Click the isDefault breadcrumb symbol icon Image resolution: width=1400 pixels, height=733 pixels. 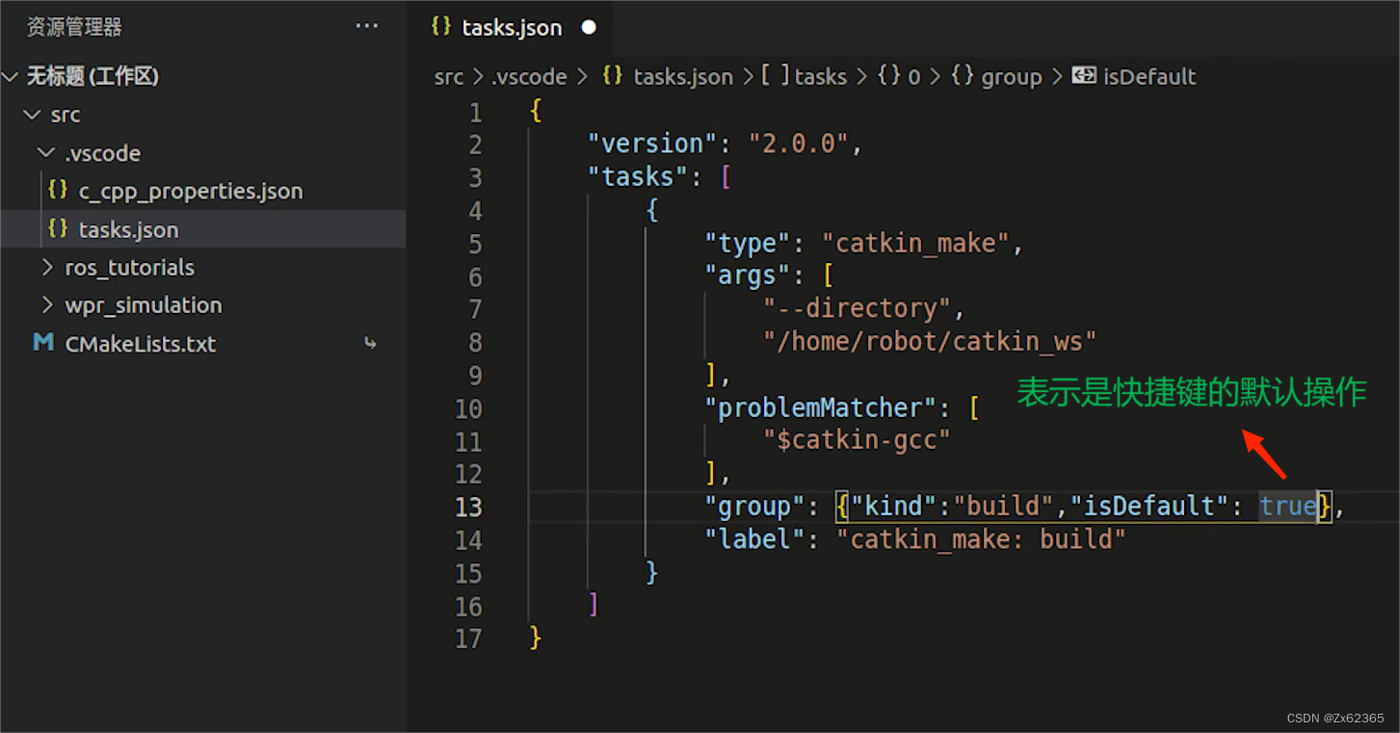tap(1085, 76)
